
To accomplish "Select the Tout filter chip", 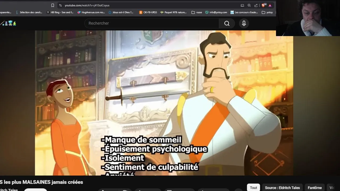I will click(253, 188).
